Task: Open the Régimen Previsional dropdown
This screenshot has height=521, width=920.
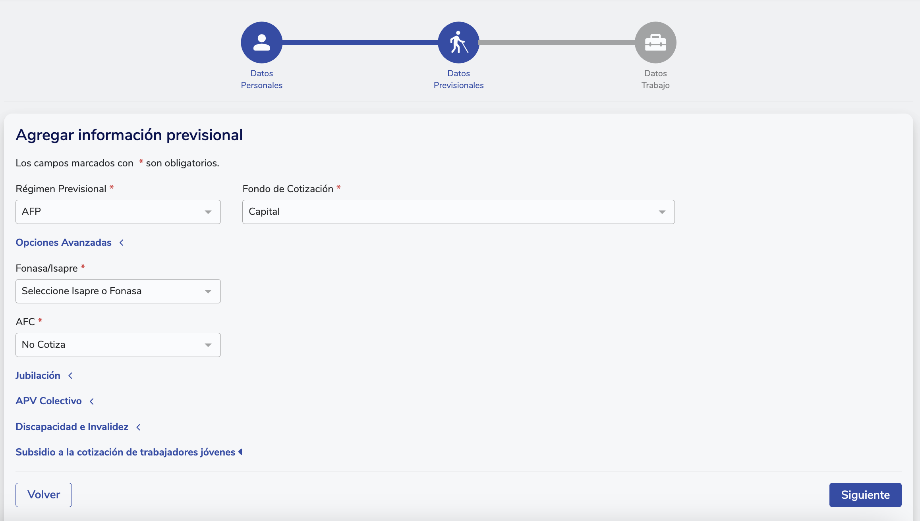Action: (118, 212)
